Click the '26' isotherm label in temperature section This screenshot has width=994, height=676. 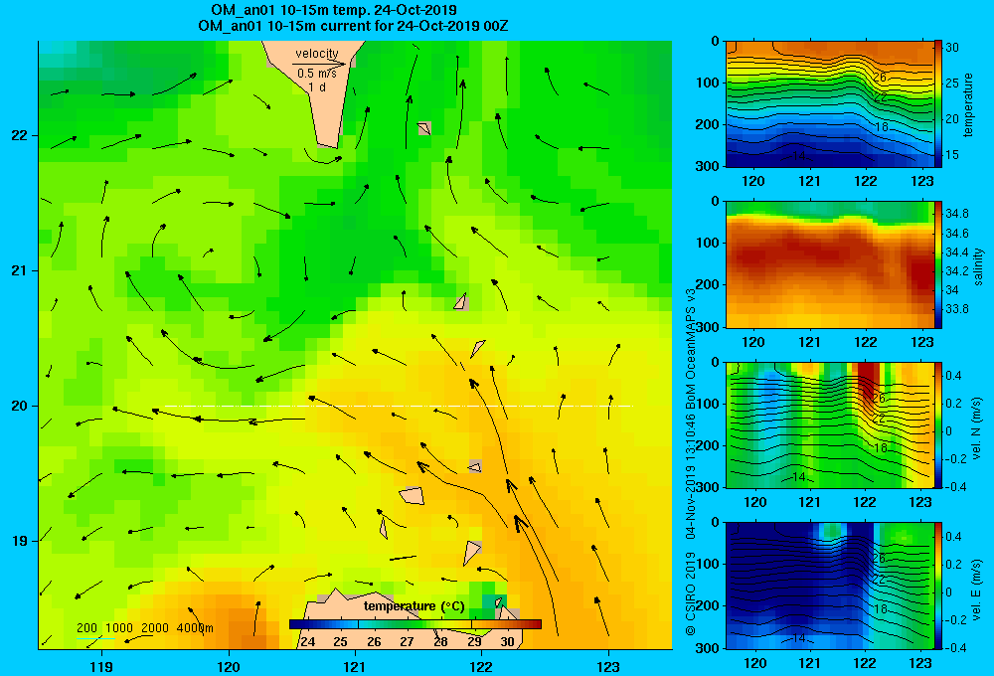(x=880, y=78)
